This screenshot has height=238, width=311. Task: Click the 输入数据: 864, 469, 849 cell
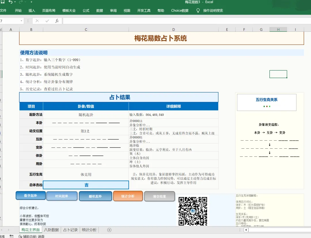click(174, 114)
